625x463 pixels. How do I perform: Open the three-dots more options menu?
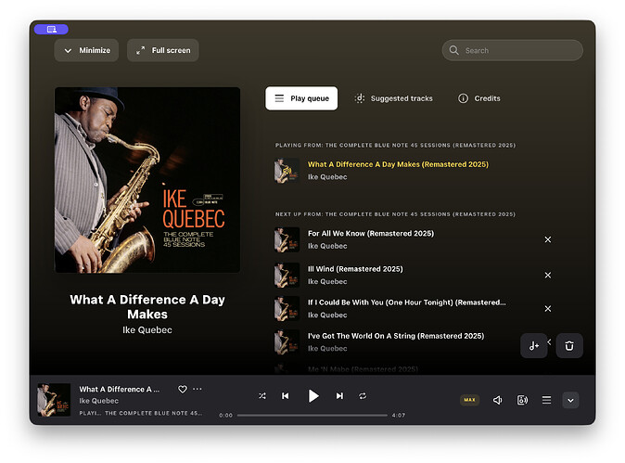click(x=198, y=389)
